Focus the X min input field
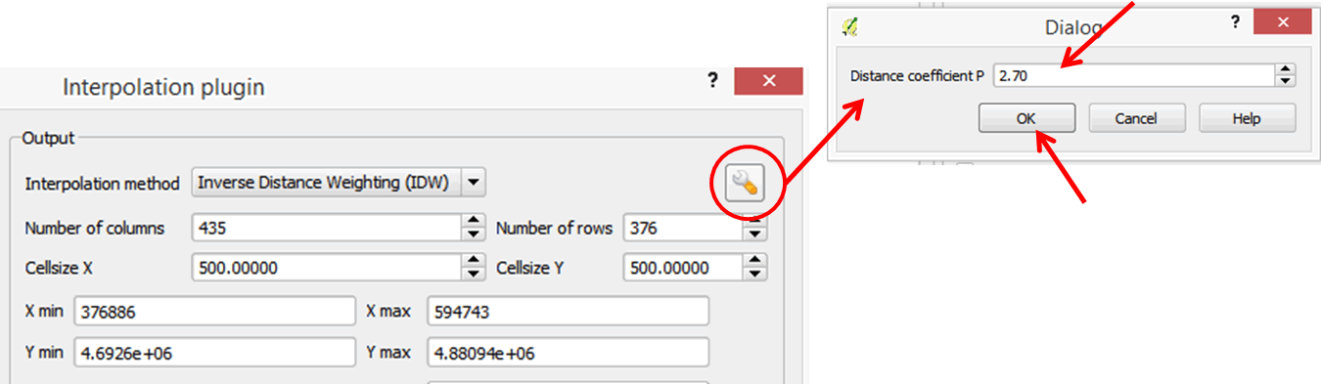Viewport: 1321px width, 384px height. (x=214, y=312)
